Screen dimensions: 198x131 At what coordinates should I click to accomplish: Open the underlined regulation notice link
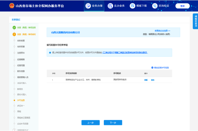[125, 52]
